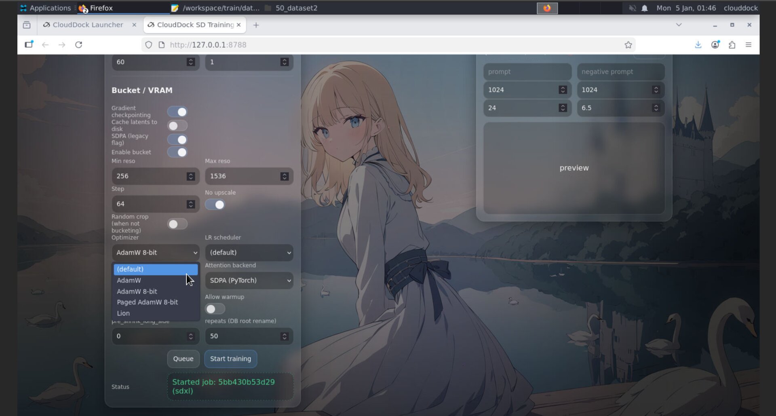Open the Firefox downloads panel
This screenshot has height=416, width=776.
698,44
